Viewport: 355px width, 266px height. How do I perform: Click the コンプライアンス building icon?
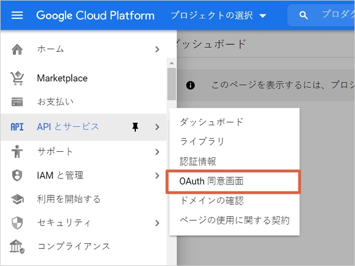coord(17,247)
